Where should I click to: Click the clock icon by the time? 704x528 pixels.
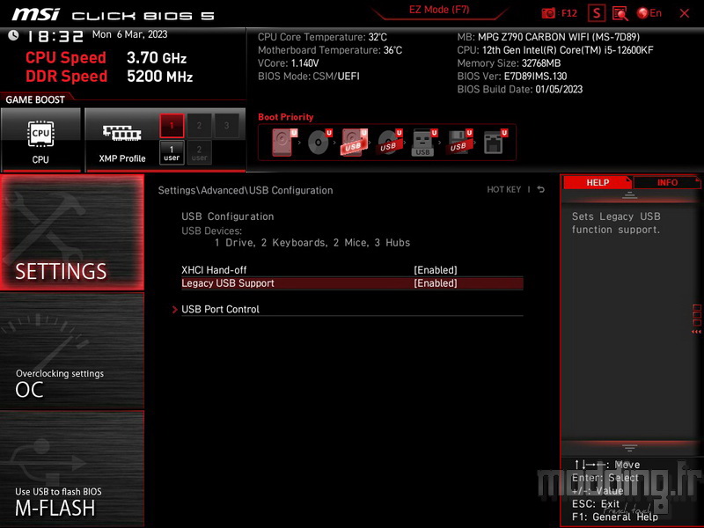13,35
